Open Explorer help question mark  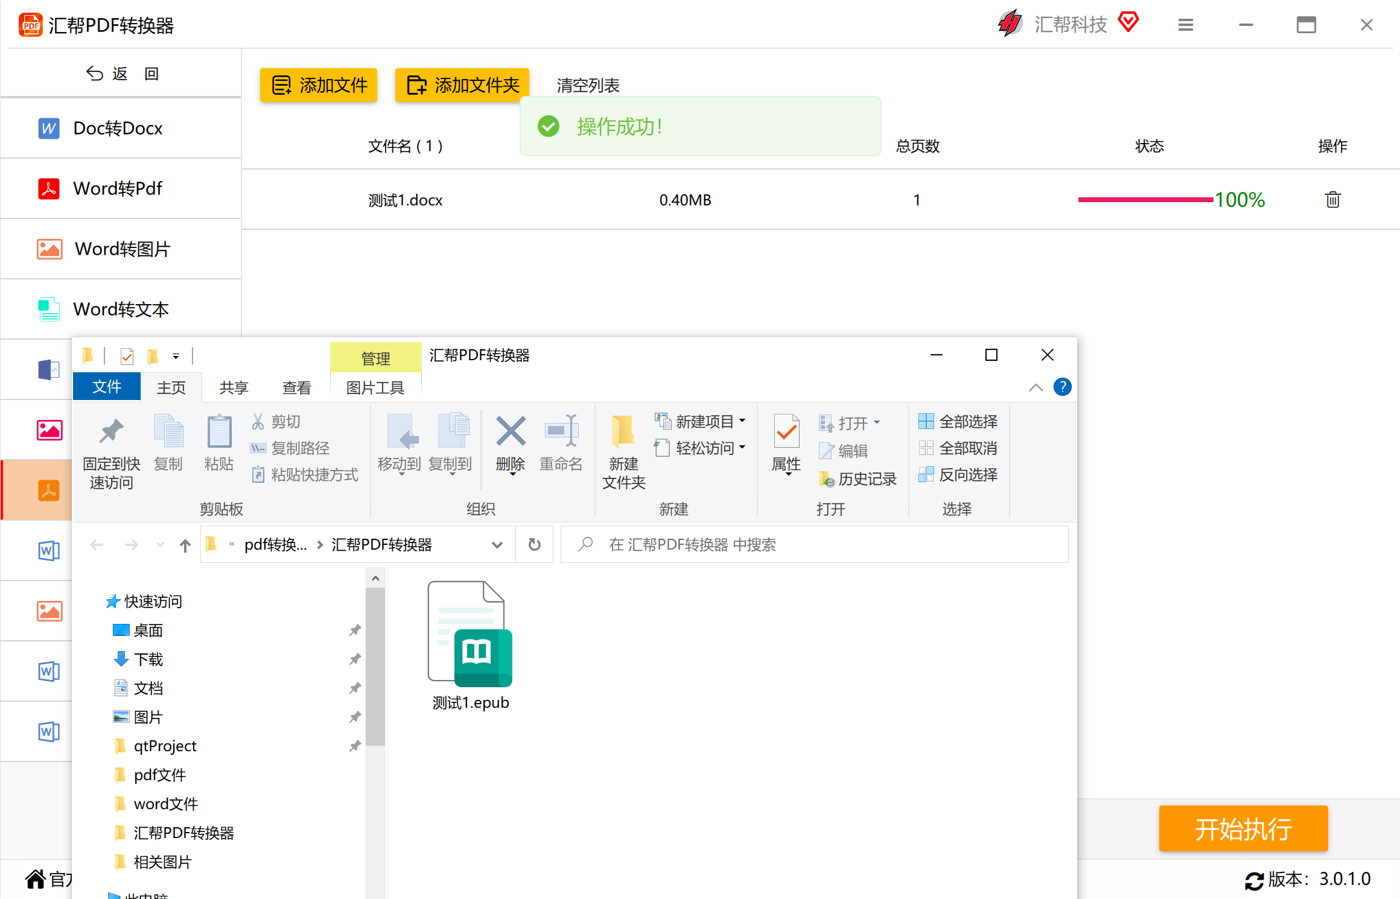click(x=1062, y=387)
